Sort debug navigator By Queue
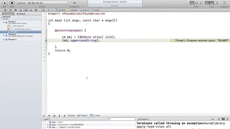230x129 pixels. pos(21,14)
